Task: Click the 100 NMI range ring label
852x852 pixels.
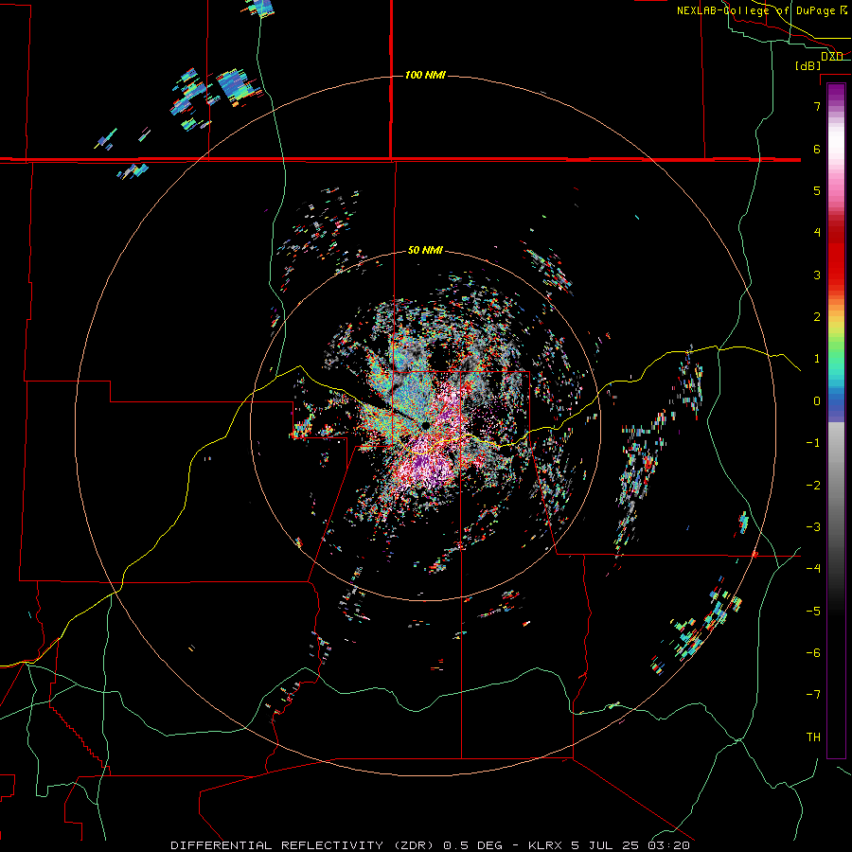Action: point(425,75)
